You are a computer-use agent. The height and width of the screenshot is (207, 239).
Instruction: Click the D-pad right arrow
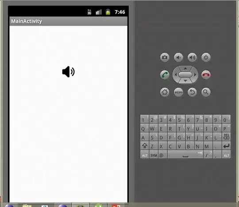tap(195, 75)
